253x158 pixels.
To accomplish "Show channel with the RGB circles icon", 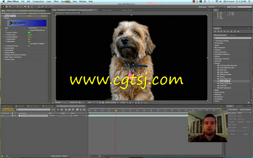I will [x=85, y=102].
